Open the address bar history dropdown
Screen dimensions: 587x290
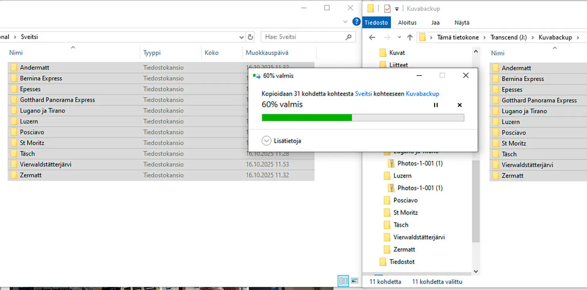(241, 37)
